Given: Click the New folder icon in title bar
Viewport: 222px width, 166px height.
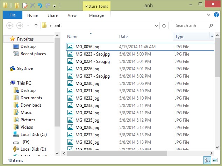Looking at the screenshot, I should click(17, 6).
